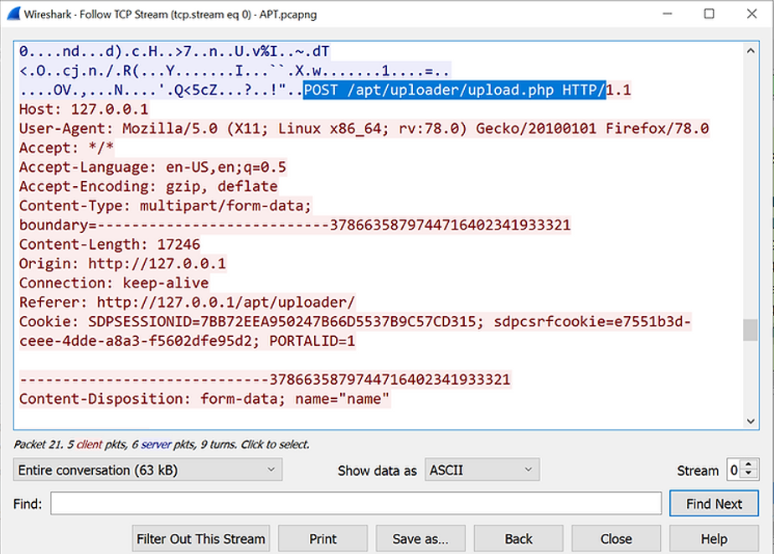The height and width of the screenshot is (554, 774).
Task: Click the Save as... button
Action: click(421, 539)
